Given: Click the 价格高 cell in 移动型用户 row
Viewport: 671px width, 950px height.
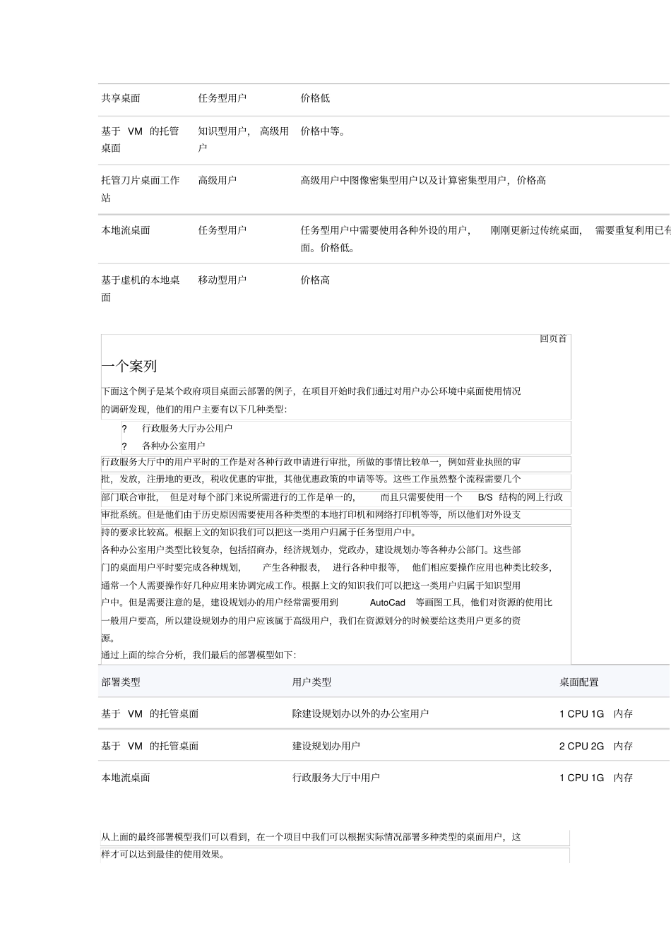Looking at the screenshot, I should pos(315,280).
